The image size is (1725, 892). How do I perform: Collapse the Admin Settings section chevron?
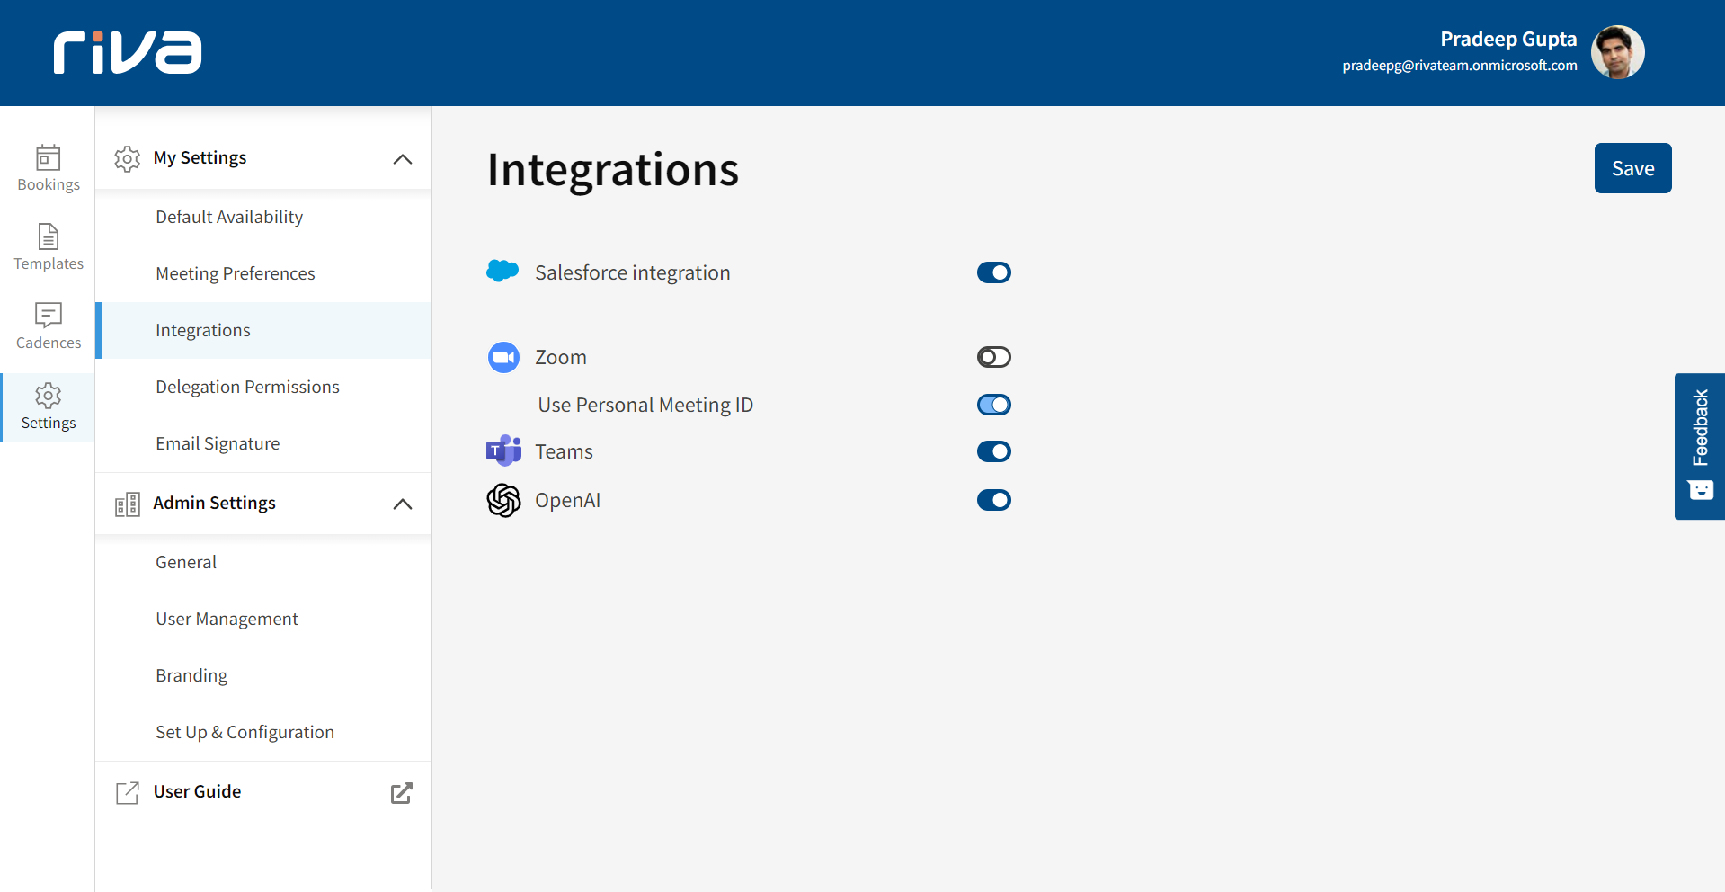tap(403, 504)
